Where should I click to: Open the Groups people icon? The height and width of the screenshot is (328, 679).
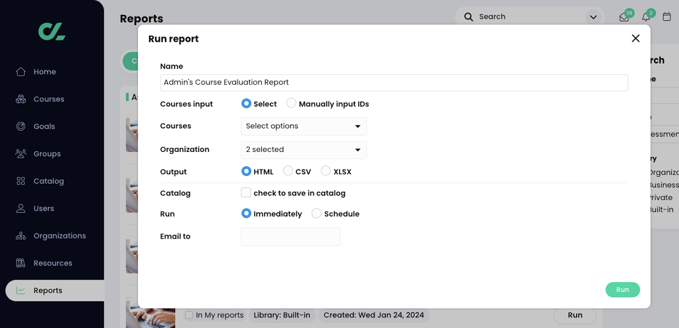(x=21, y=154)
